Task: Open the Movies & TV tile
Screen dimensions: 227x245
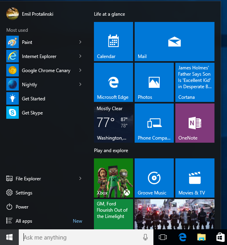Action: point(195,178)
